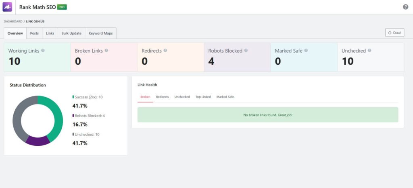The image size is (413, 188).
Task: Open the help question mark icon
Action: [406, 7]
